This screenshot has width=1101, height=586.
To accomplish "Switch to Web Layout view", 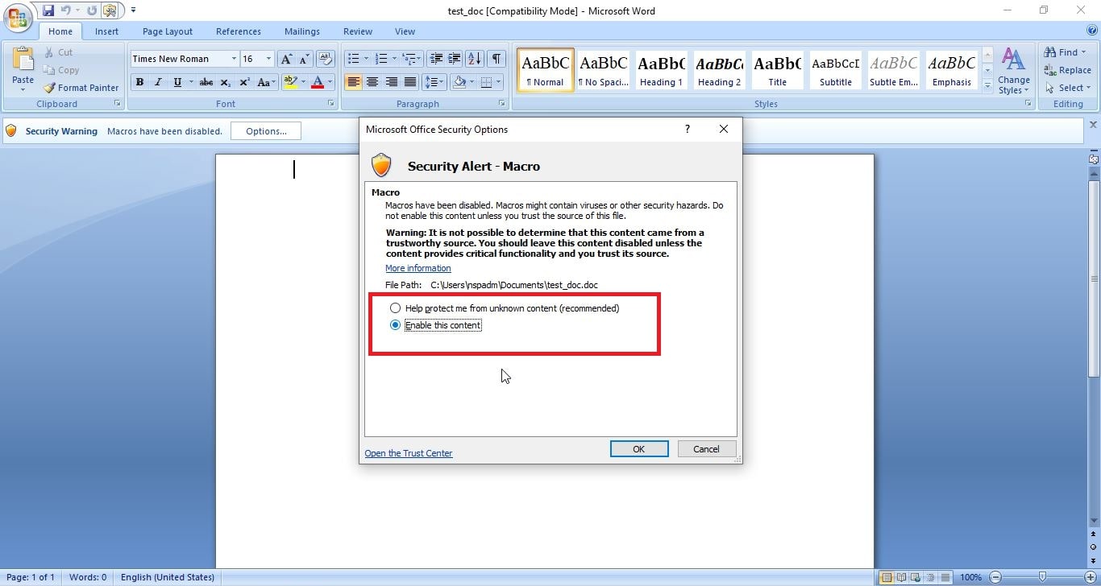I will [x=915, y=577].
